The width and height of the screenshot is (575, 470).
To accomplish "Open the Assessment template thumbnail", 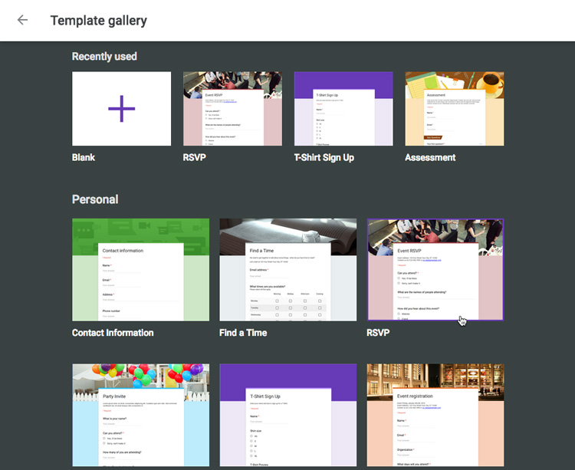I will 455,109.
